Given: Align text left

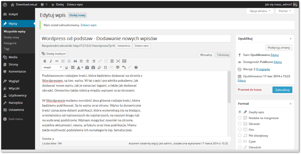Looking at the screenshot, I should pos(81,61).
